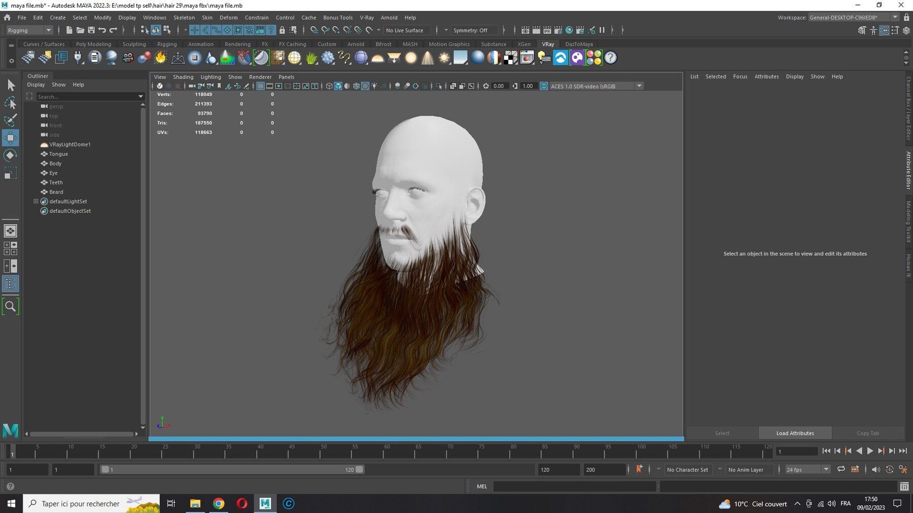Image resolution: width=913 pixels, height=513 pixels.
Task: Click the Undo icon in status line
Action: click(x=102, y=30)
